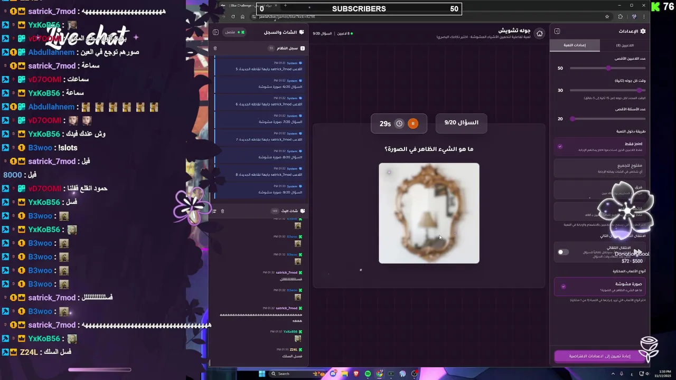Open the browser three-dot menu
676x380 pixels.
[x=644, y=17]
